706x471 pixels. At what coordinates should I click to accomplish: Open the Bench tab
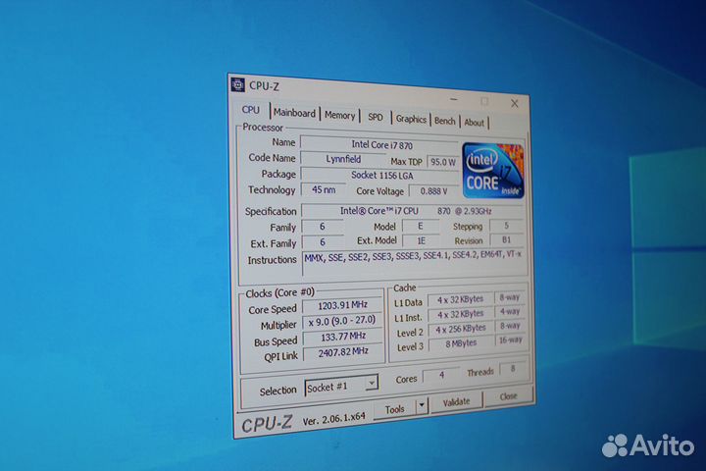click(445, 121)
